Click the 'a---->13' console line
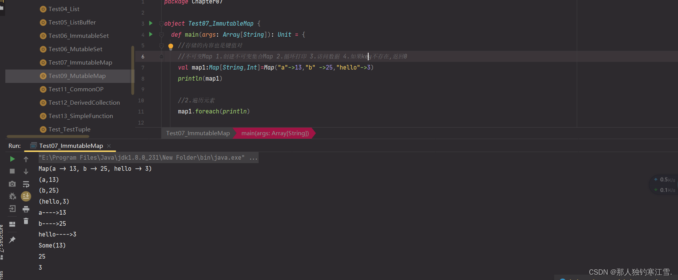 [52, 212]
